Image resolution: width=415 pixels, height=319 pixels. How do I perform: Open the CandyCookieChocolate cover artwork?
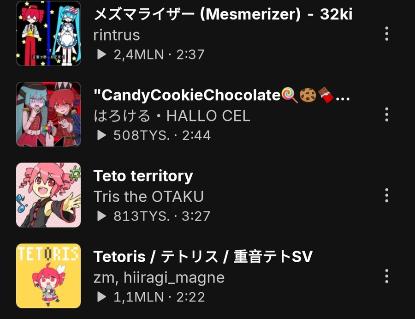tap(48, 114)
